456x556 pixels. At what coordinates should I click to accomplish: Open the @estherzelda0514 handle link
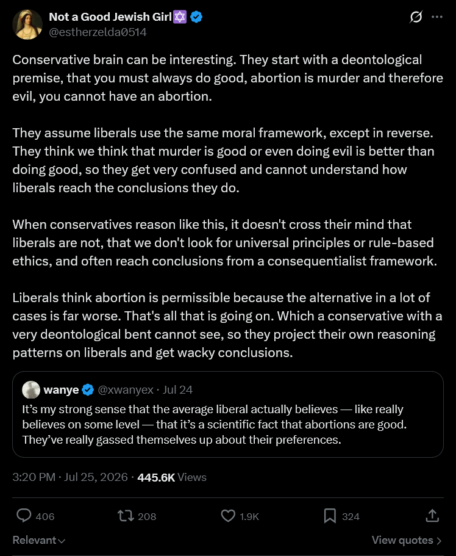pyautogui.click(x=98, y=32)
